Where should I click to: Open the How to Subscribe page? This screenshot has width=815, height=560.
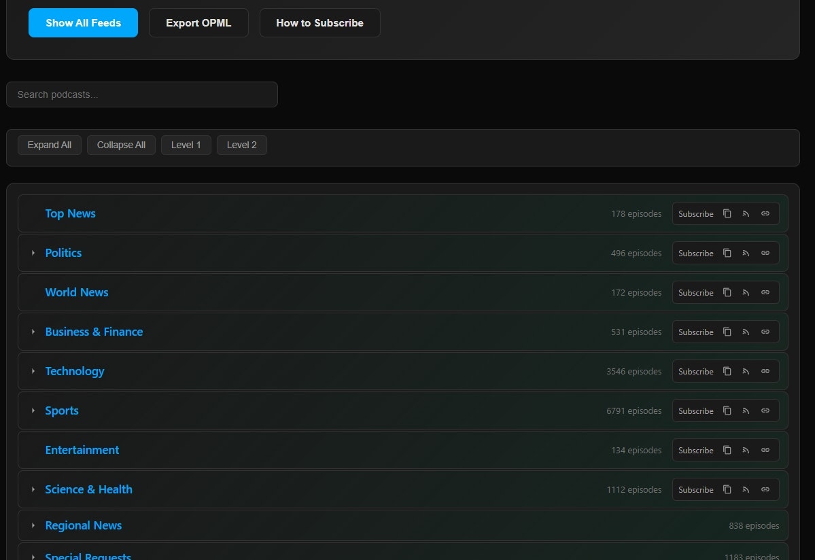pyautogui.click(x=319, y=22)
